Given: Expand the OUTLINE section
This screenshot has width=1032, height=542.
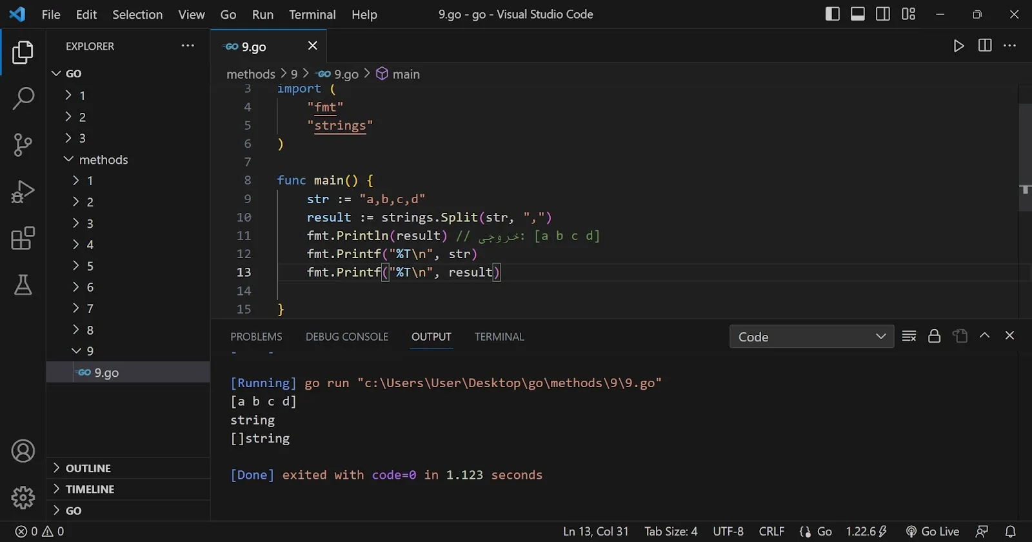Looking at the screenshot, I should pos(128,468).
